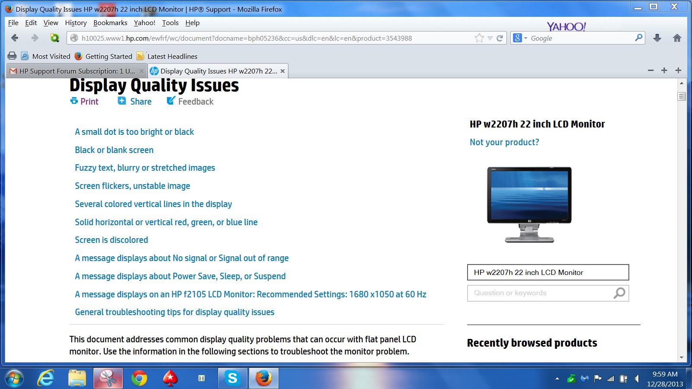Show hidden icons in the system tray
692x389 pixels.
pyautogui.click(x=556, y=378)
